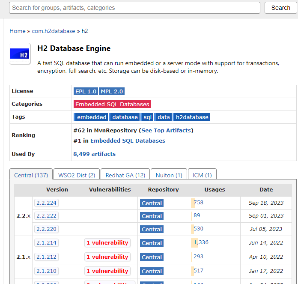Image resolution: width=298 pixels, height=284 pixels.
Task: Click the Vulnerabilities column header
Action: [110, 189]
